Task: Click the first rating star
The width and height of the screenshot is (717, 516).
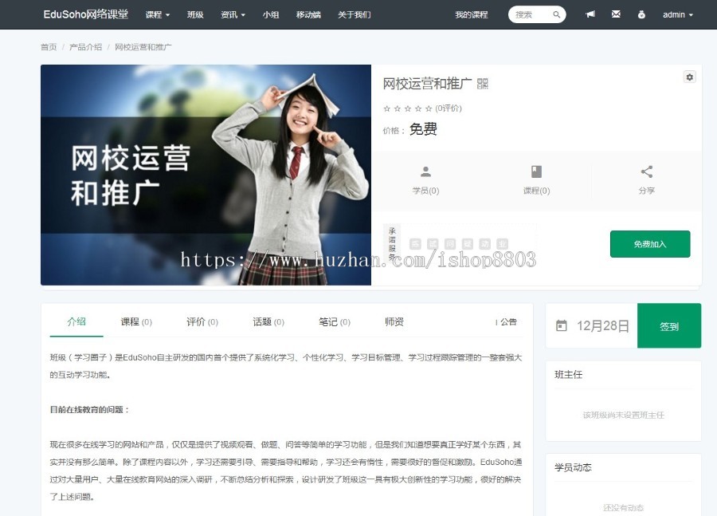Action: pyautogui.click(x=387, y=108)
